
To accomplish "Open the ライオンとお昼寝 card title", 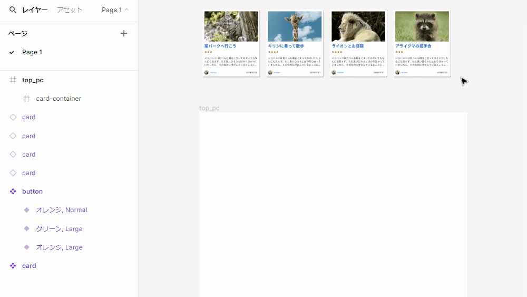I will pos(347,46).
